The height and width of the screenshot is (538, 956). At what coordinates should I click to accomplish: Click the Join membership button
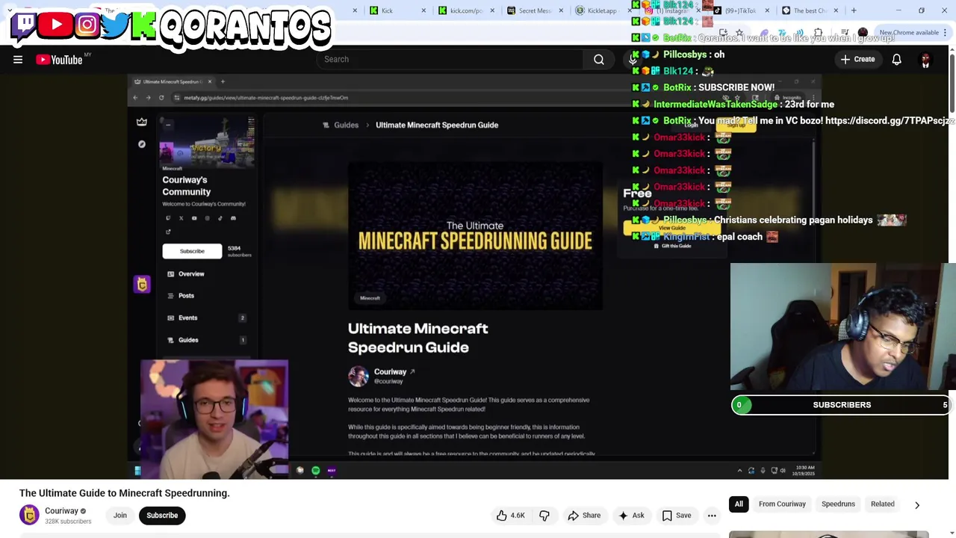119,515
